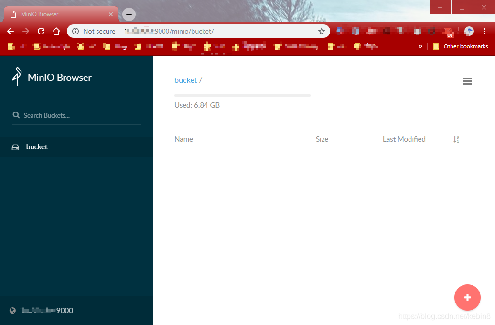
Task: Click the MinIO bird logo icon
Action: [x=17, y=77]
